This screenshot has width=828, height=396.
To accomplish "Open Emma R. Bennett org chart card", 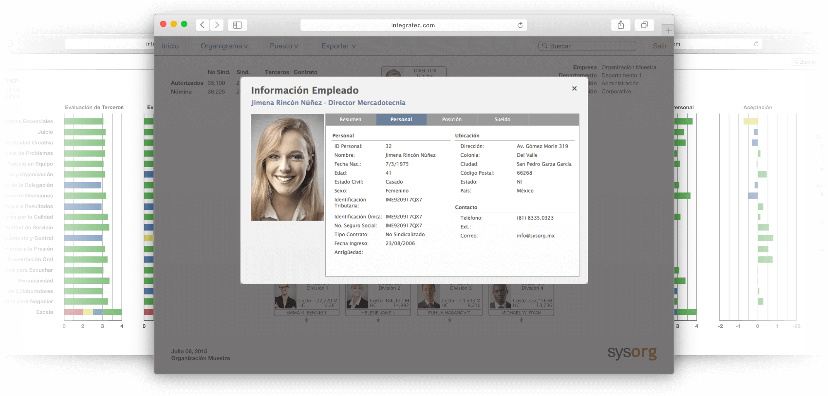I will point(306,300).
